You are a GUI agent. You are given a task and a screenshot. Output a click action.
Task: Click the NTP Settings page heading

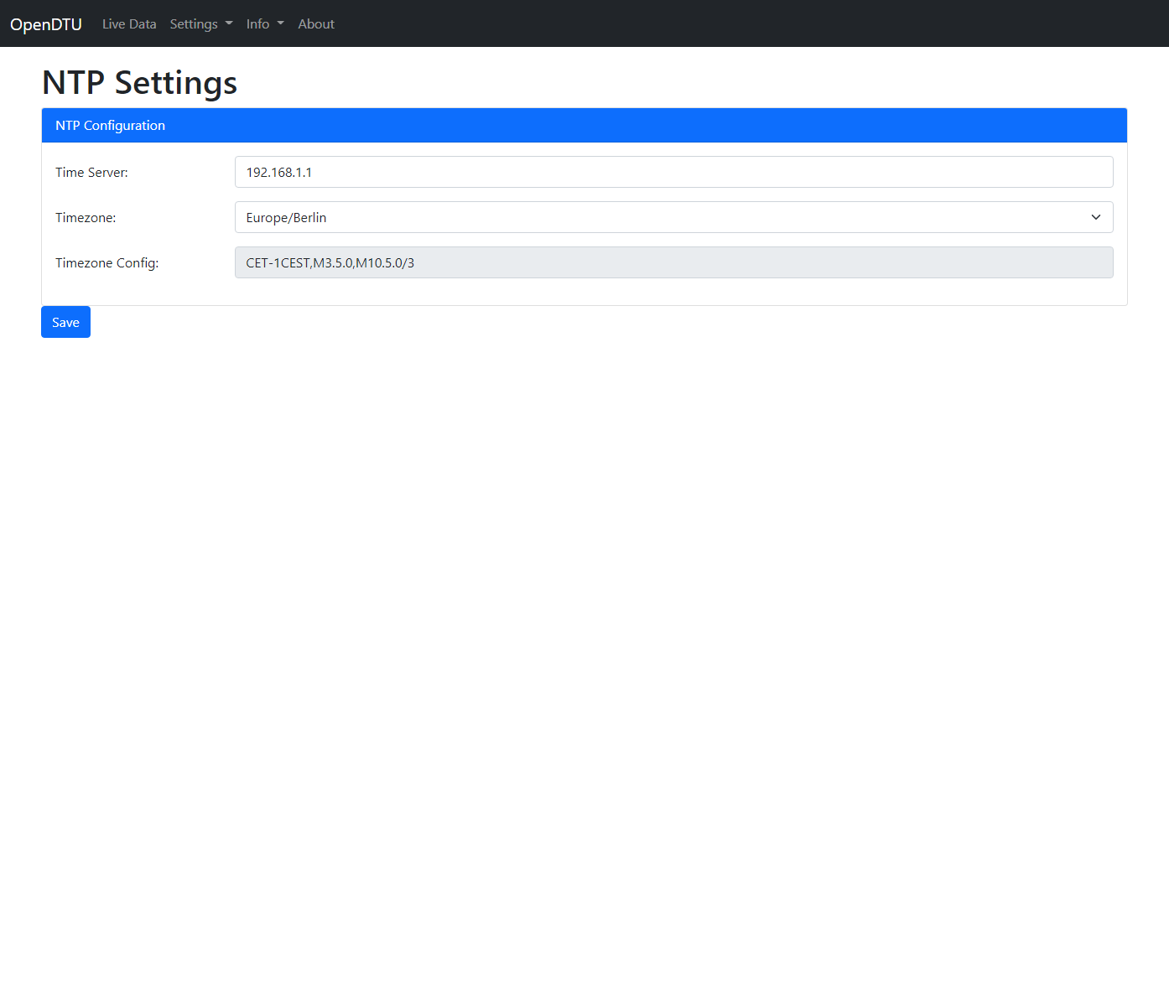pos(139,82)
